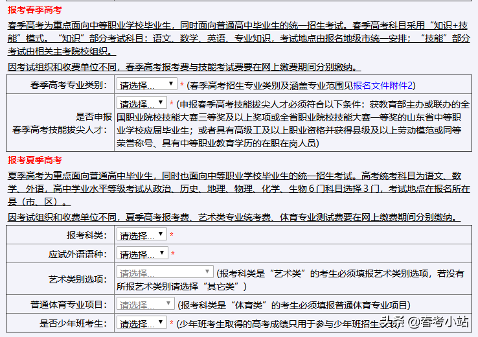Open the 报考科类 dropdown

141,235
